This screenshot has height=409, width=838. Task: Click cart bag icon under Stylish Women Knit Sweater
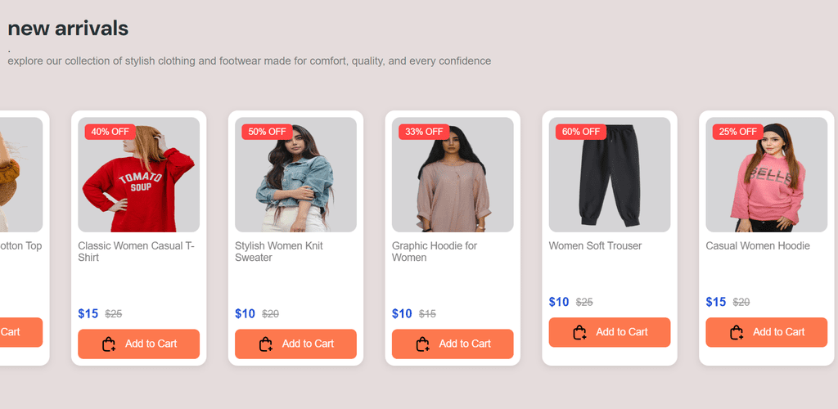pyautogui.click(x=266, y=344)
